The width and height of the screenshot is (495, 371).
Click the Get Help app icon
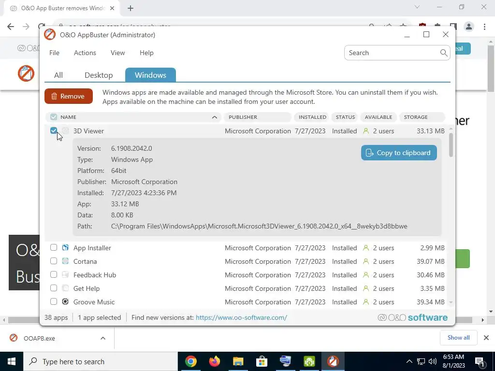[65, 288]
